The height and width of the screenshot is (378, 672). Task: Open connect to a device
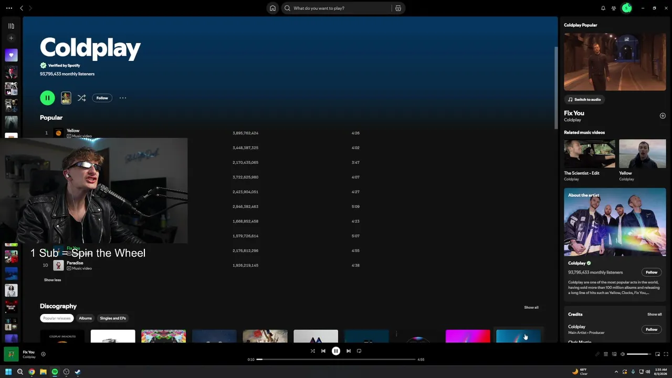[614, 354]
